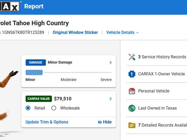Click the 1-Owner blue badge icon
The image size is (187, 140).
[x=132, y=74]
